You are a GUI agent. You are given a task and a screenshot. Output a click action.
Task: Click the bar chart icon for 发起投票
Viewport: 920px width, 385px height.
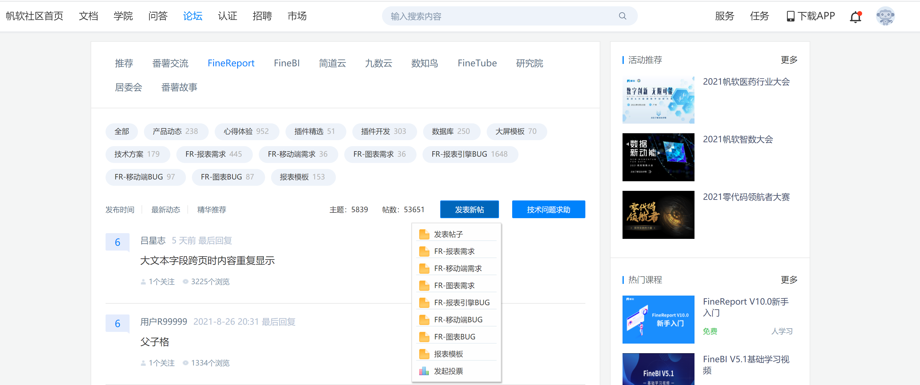[x=424, y=371]
